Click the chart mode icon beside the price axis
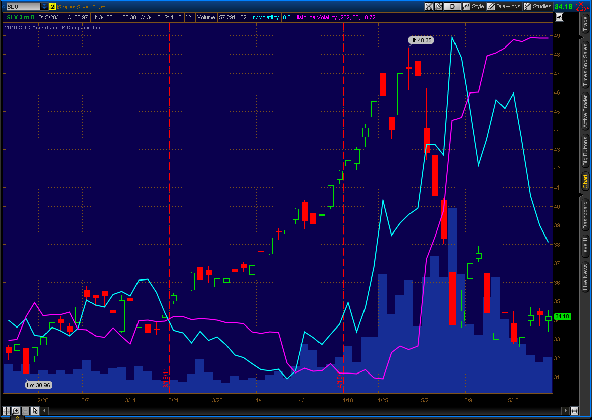Viewport: 592px width, 420px height. 559,17
